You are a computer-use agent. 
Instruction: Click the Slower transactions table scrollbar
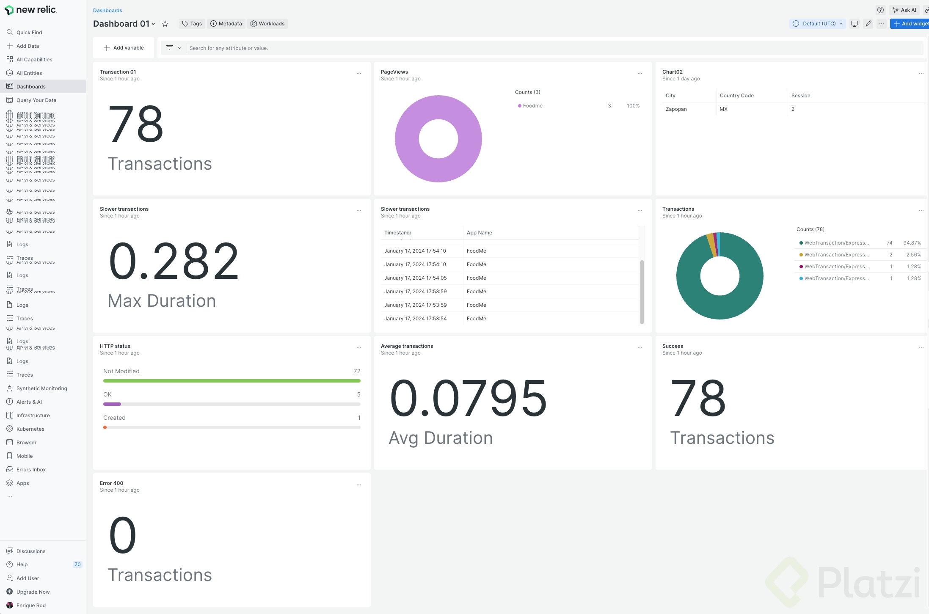point(642,292)
